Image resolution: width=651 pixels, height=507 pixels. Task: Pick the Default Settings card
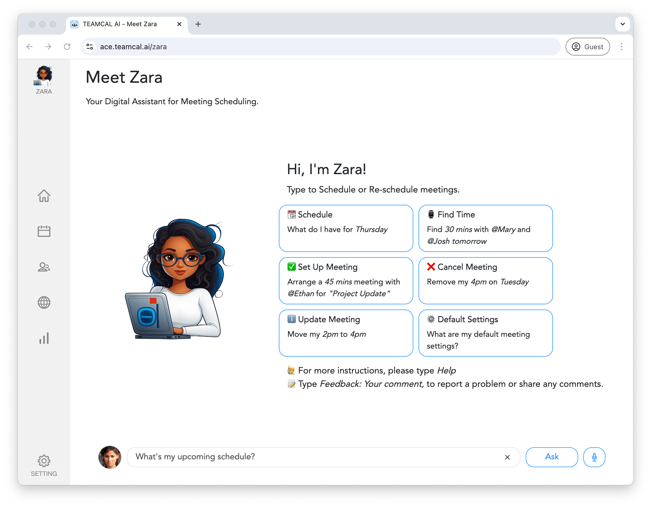[x=486, y=333]
